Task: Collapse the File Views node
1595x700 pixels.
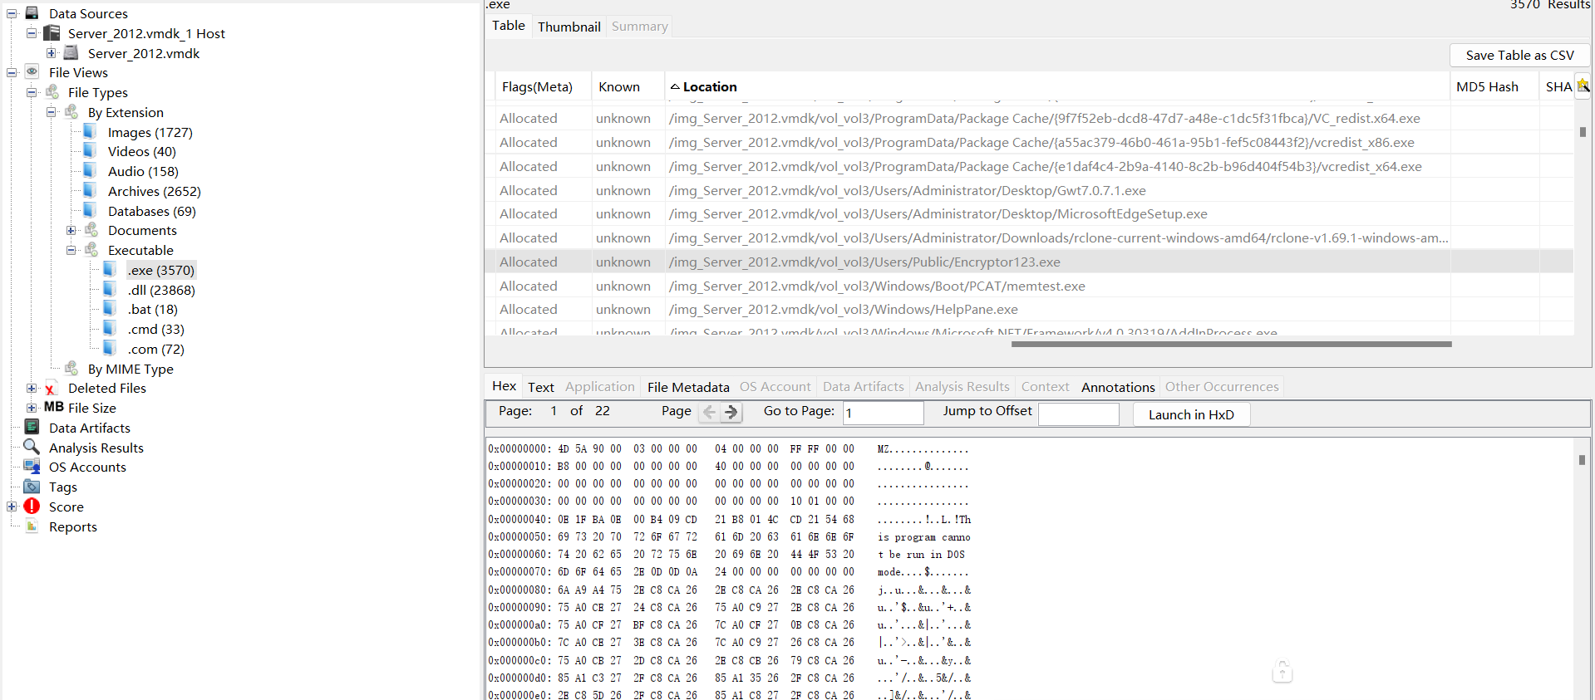Action: tap(12, 72)
